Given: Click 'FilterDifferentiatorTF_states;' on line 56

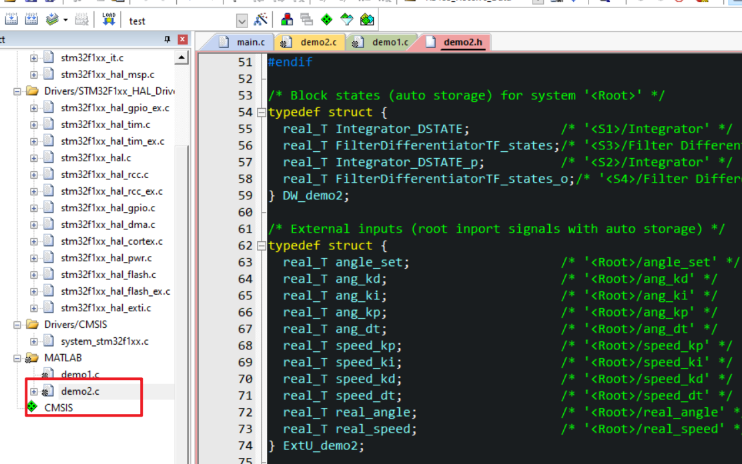Looking at the screenshot, I should 447,145.
